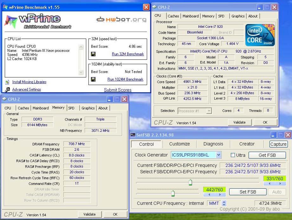Switch to CPU tab in CPU-Z Memory window
The height and width of the screenshot is (220, 292).
coord(8,108)
